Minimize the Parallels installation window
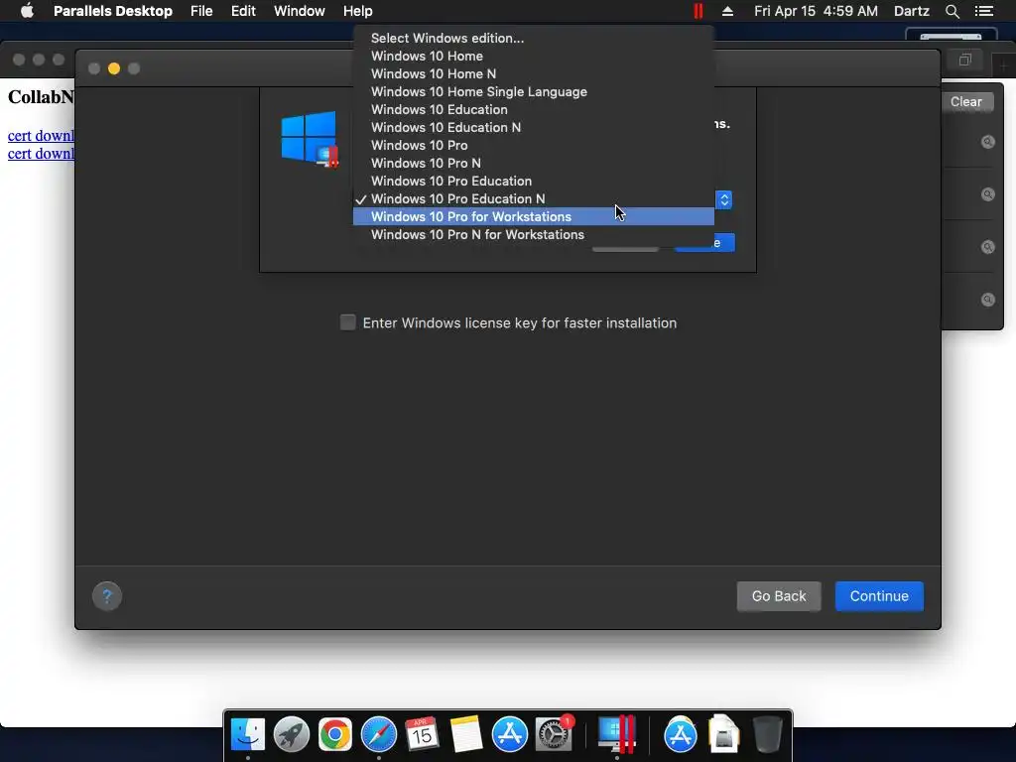The height and width of the screenshot is (762, 1016). 114,68
